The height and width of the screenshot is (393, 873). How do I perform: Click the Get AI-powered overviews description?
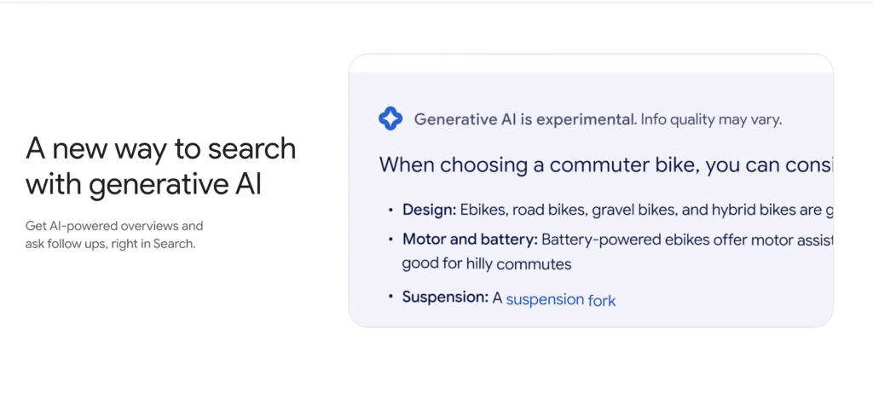tap(114, 226)
